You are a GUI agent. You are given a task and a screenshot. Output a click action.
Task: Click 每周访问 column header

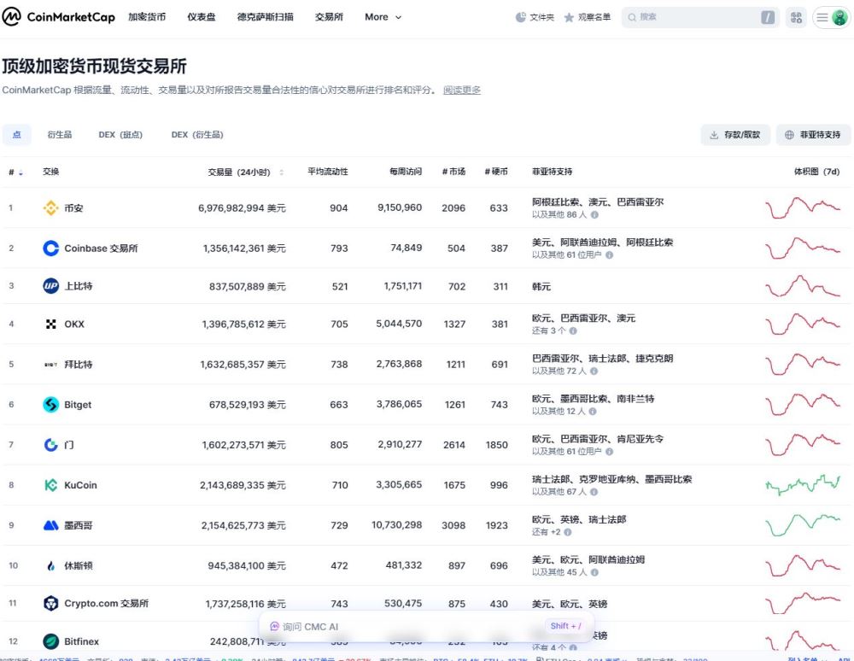tap(405, 172)
